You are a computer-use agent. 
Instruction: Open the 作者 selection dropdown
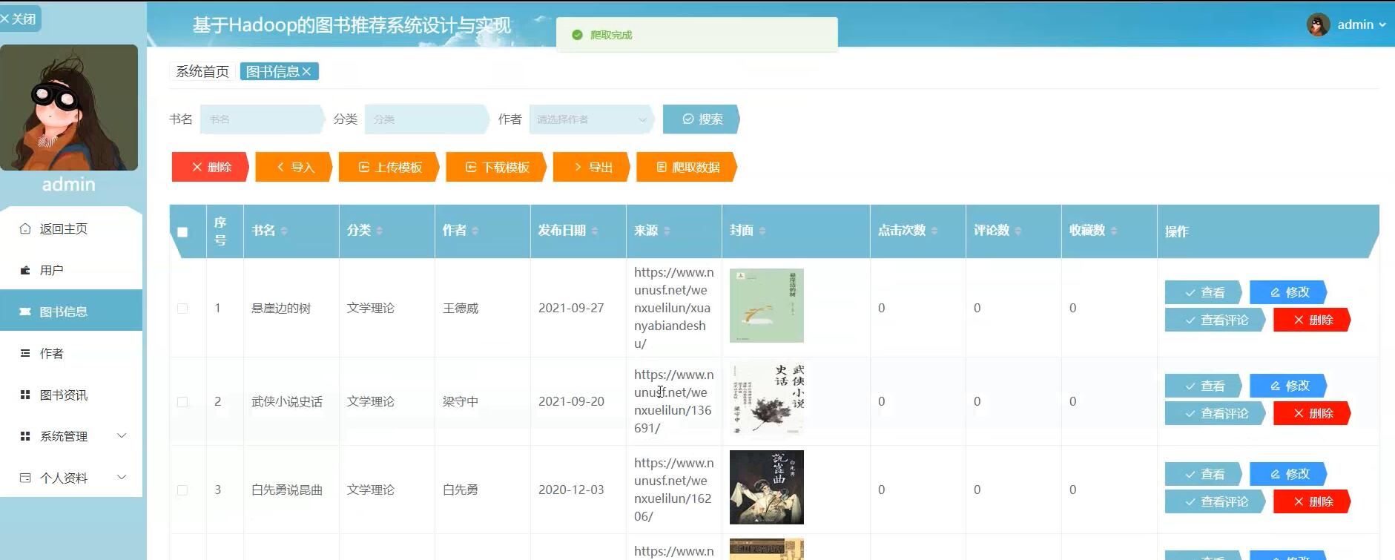pos(591,119)
